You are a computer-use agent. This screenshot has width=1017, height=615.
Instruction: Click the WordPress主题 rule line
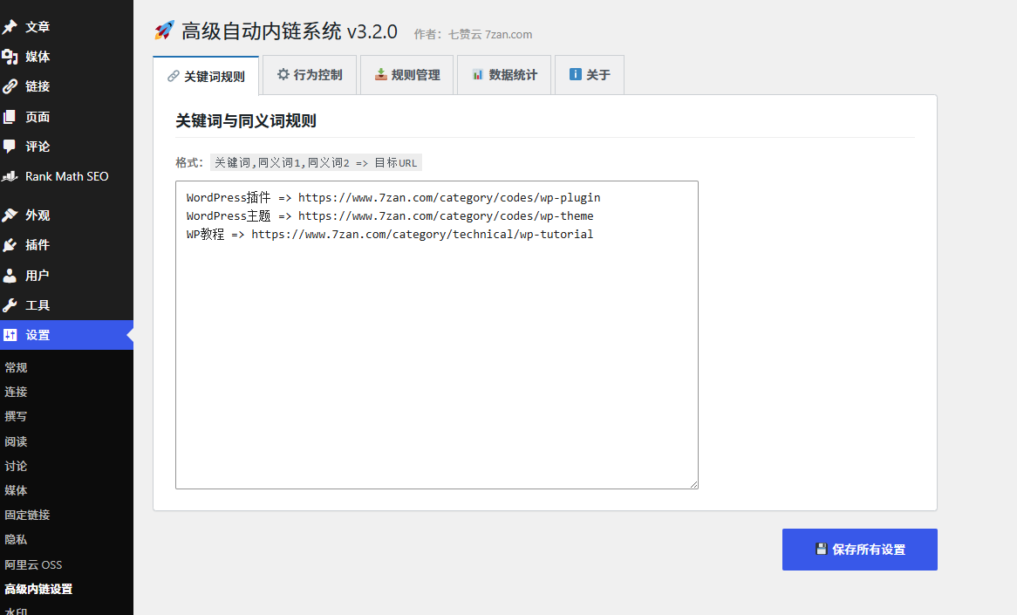pyautogui.click(x=390, y=215)
